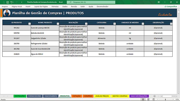Switch to Normal view in status bar
This screenshot has width=180, height=101.
click(x=143, y=99)
